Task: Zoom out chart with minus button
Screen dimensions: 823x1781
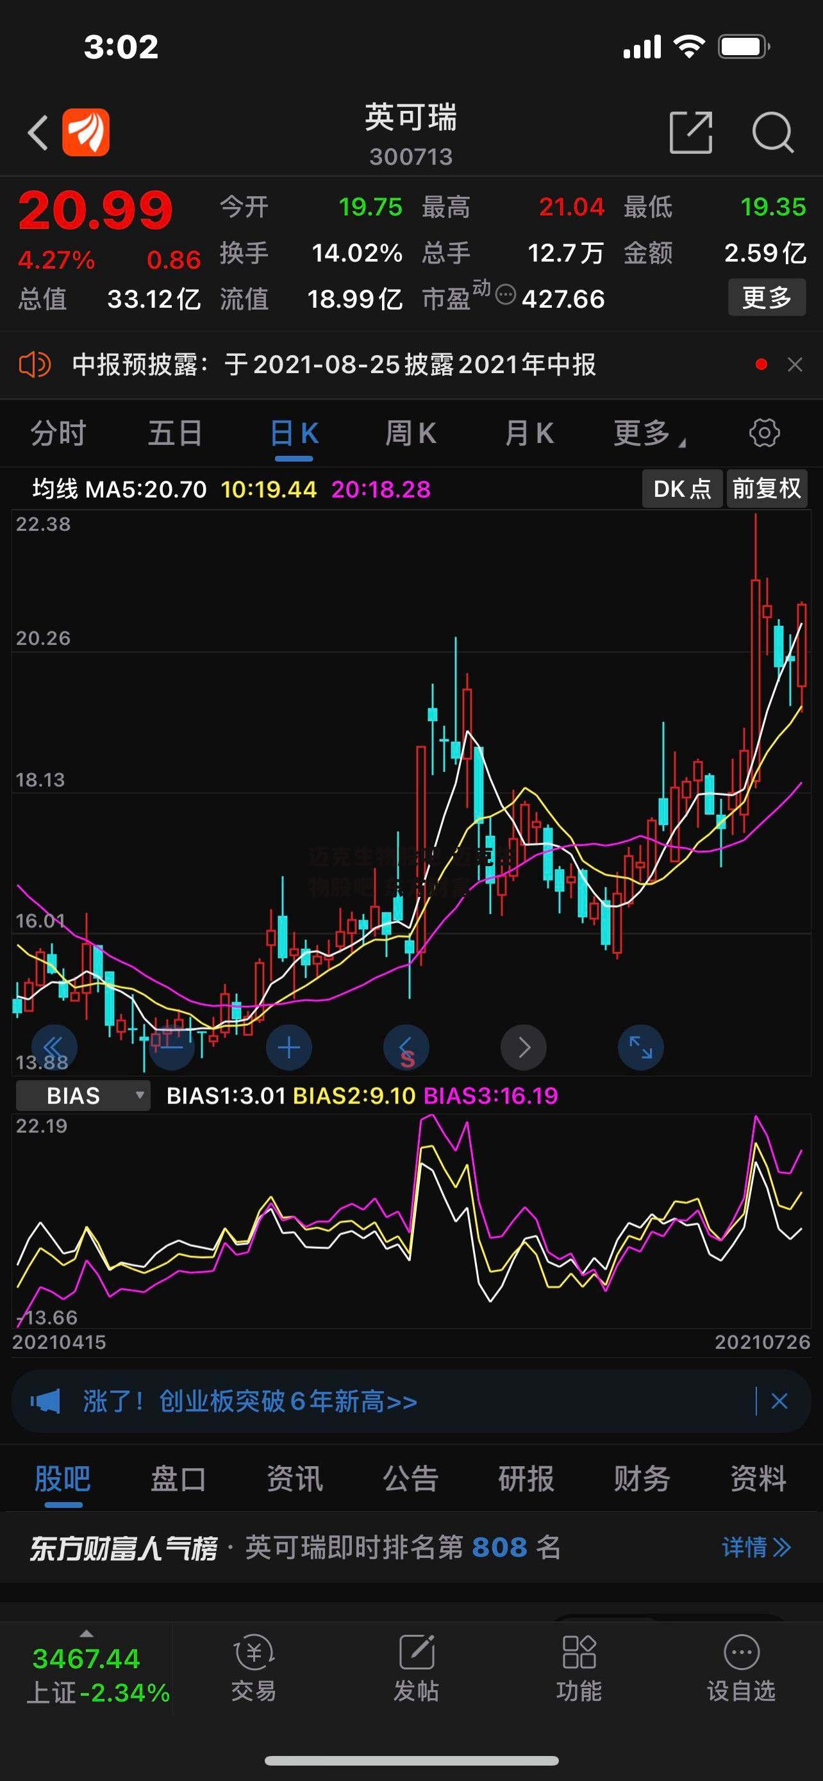Action: [x=171, y=1048]
